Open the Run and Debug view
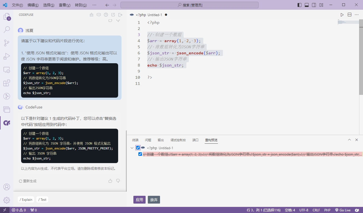Viewport: 363px width, 213px height. pos(7,56)
